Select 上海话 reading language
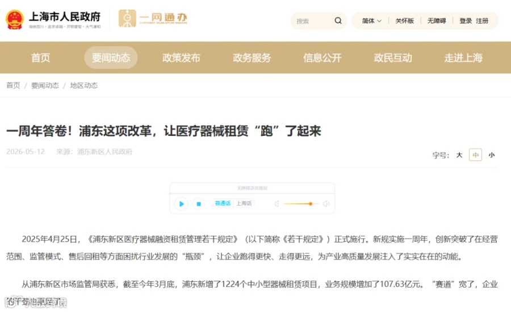The image size is (511, 312). (244, 203)
